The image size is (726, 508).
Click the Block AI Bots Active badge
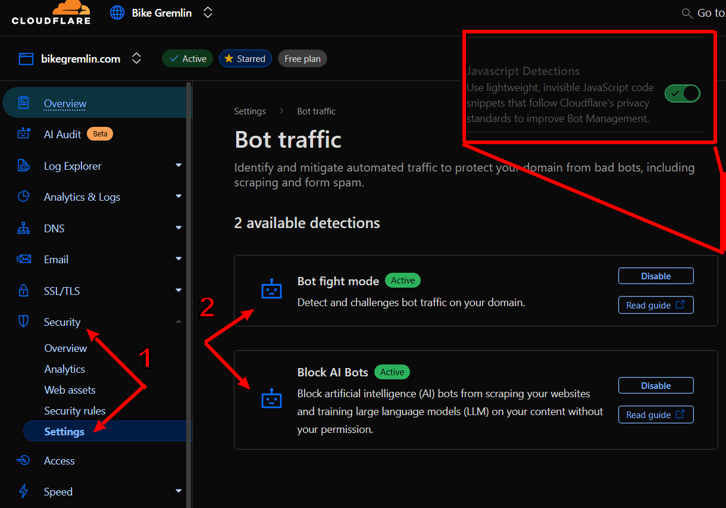[392, 372]
